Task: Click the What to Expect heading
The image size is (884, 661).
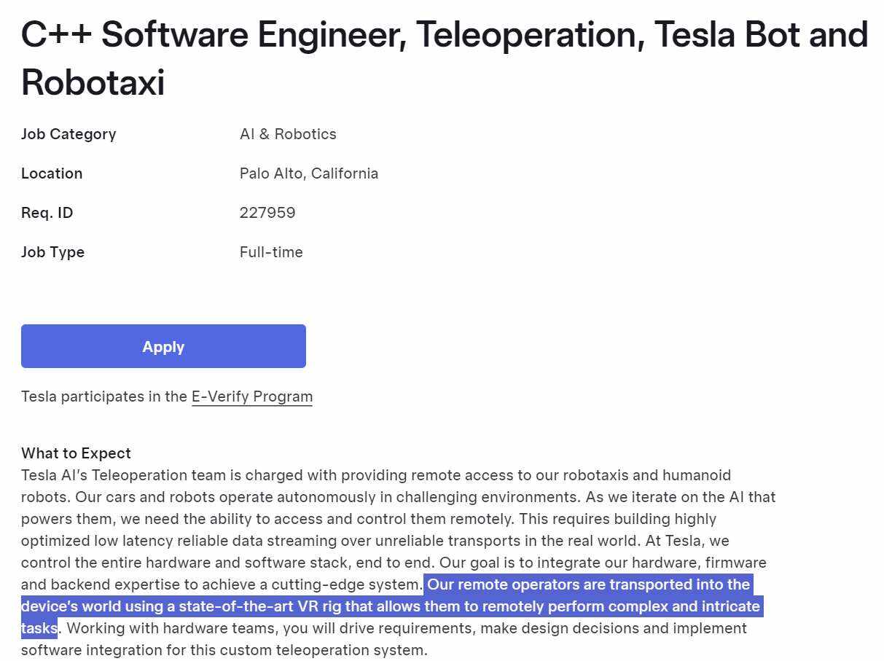Action: tap(76, 453)
